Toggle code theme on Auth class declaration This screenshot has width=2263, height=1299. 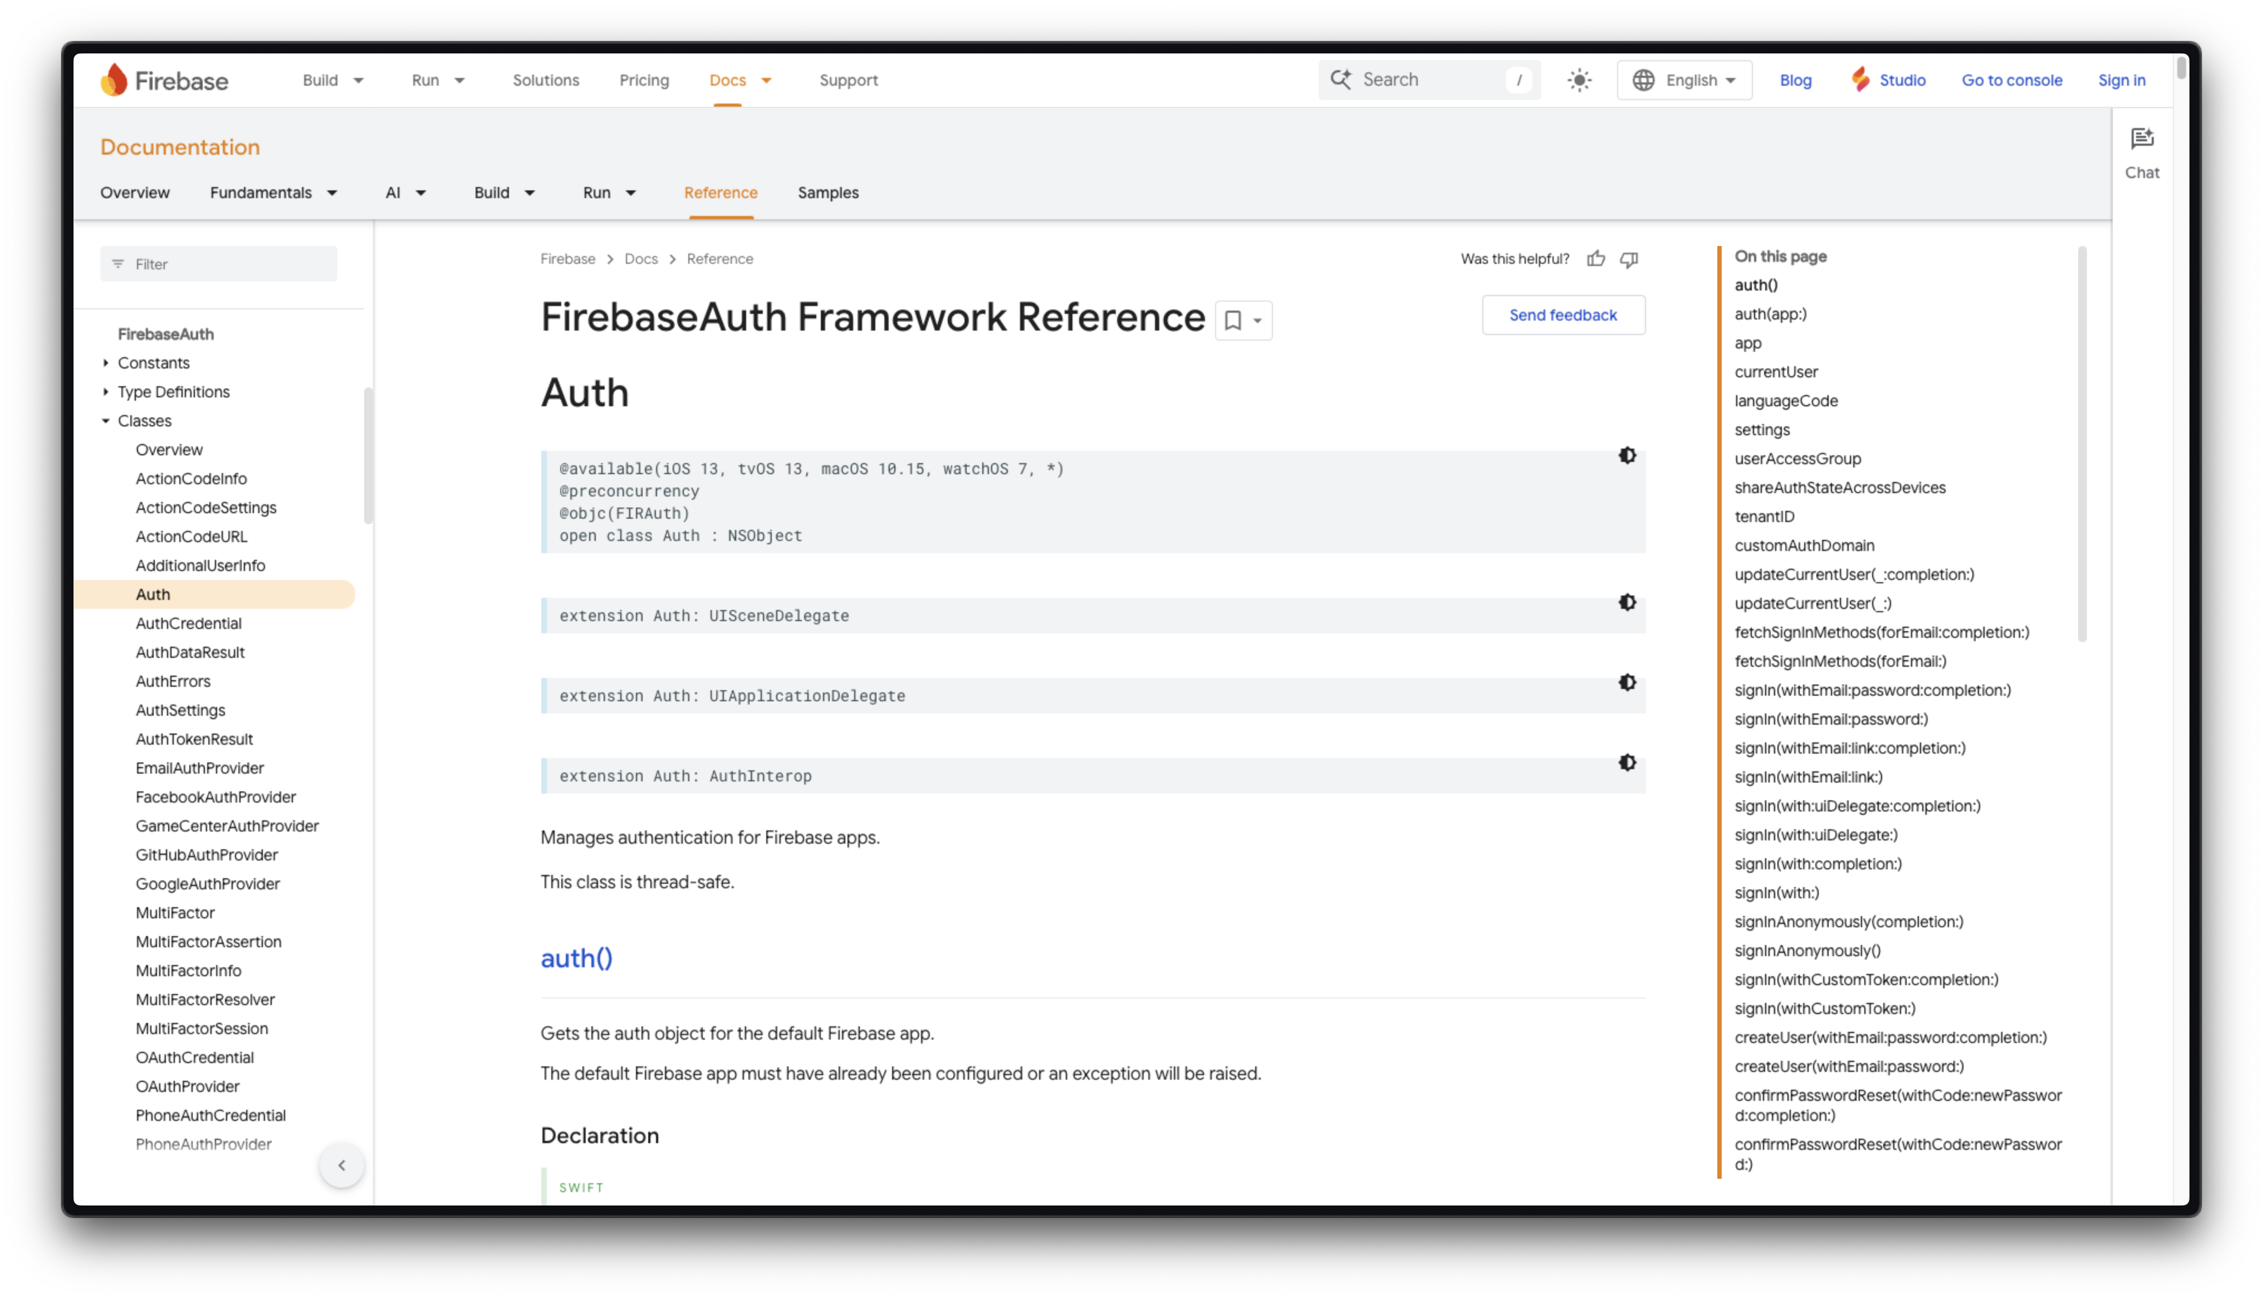[x=1628, y=456]
